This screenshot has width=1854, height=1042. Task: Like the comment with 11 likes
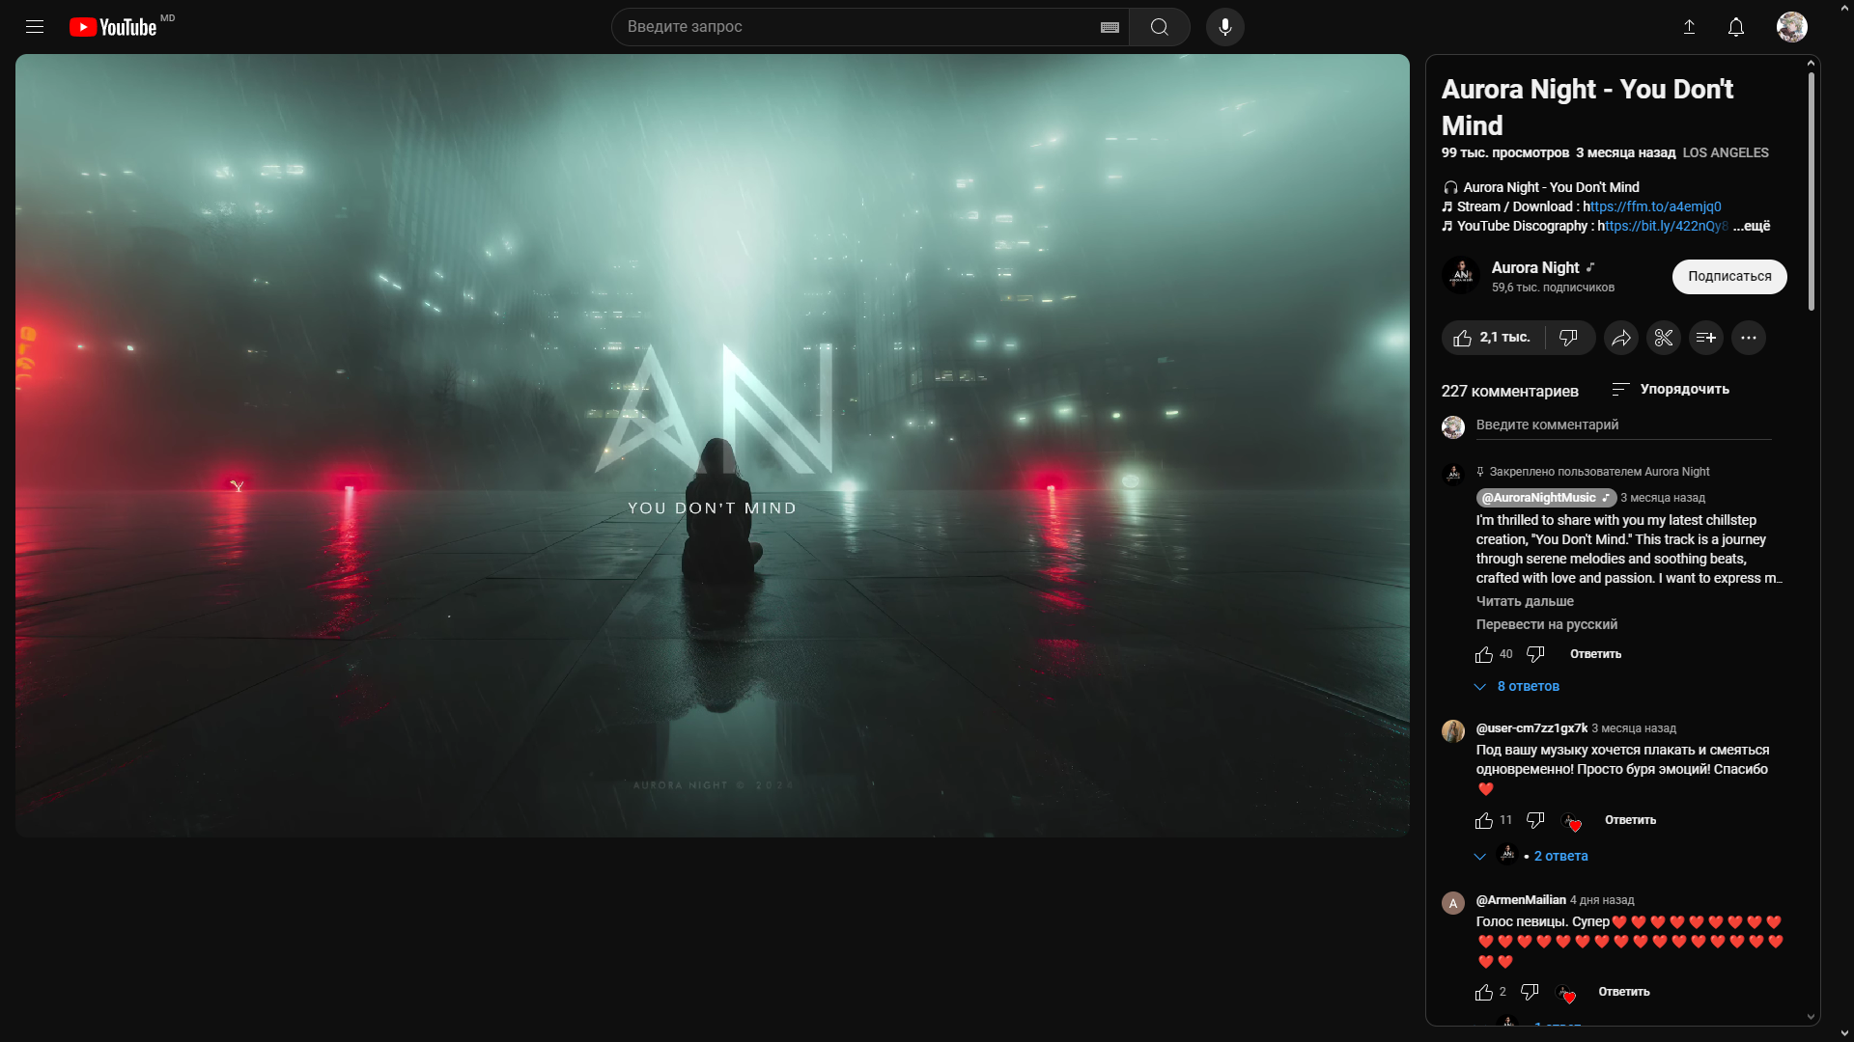[x=1484, y=821]
